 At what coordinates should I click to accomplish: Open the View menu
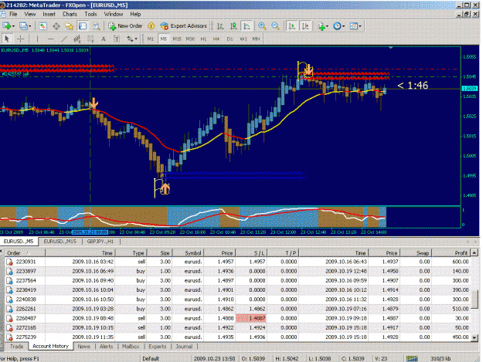pyautogui.click(x=30, y=14)
